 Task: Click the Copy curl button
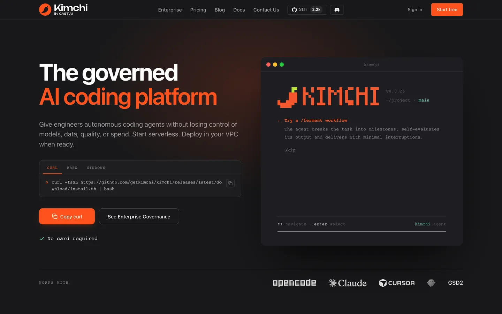coord(67,216)
